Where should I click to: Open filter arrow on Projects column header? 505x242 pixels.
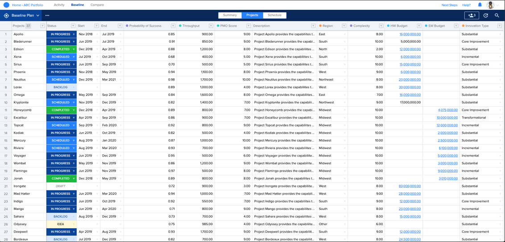[x=42, y=26]
